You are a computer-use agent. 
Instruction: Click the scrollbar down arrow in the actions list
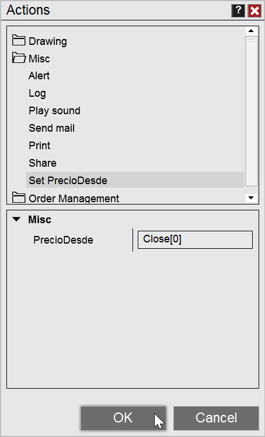coord(251,198)
